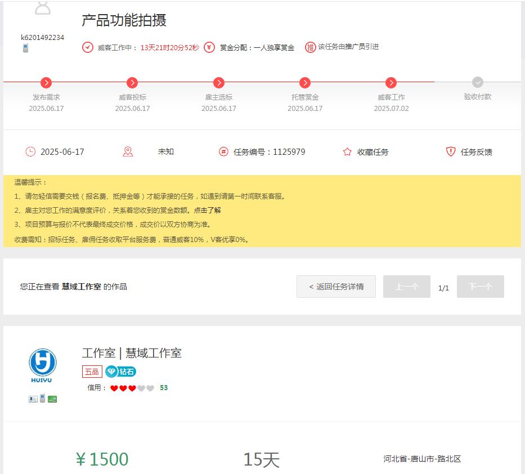Click the phone verification icon below the HUIYU logo
The height and width of the screenshot is (474, 525).
(42, 398)
